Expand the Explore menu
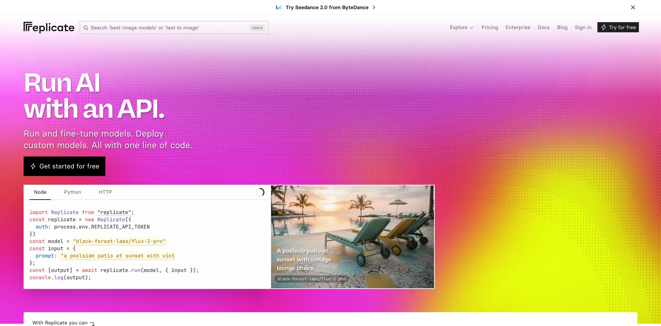661x326 pixels. tap(462, 27)
